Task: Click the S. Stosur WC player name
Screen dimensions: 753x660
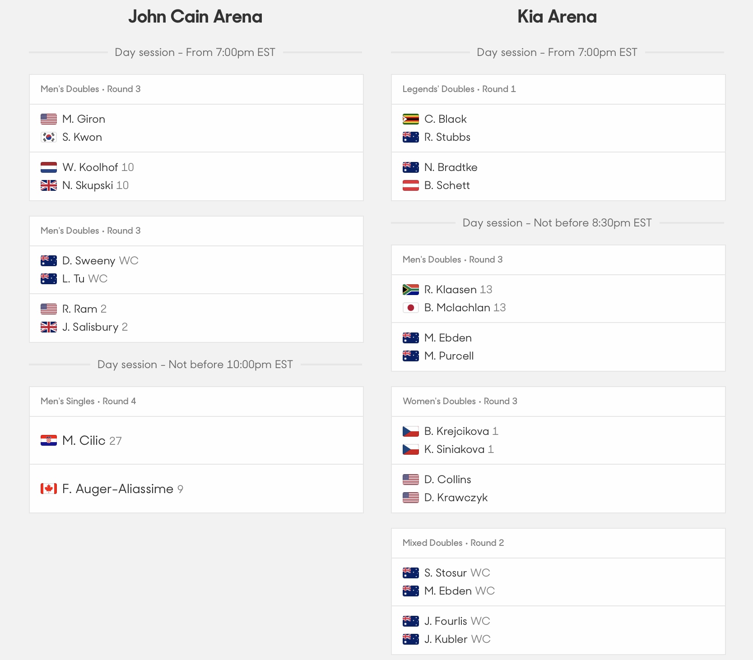Action: (457, 573)
